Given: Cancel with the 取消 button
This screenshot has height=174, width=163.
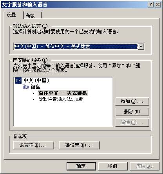Looking at the screenshot, I should 113,166.
